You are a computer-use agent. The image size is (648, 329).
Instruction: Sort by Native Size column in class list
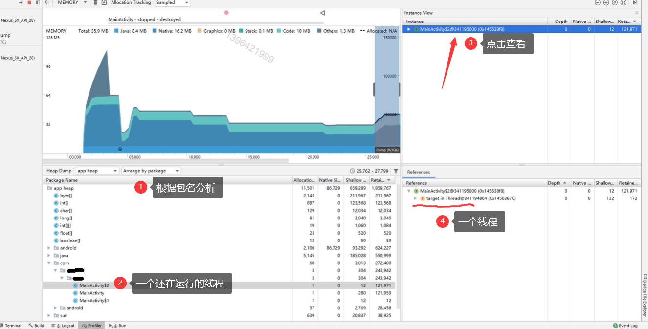point(330,180)
